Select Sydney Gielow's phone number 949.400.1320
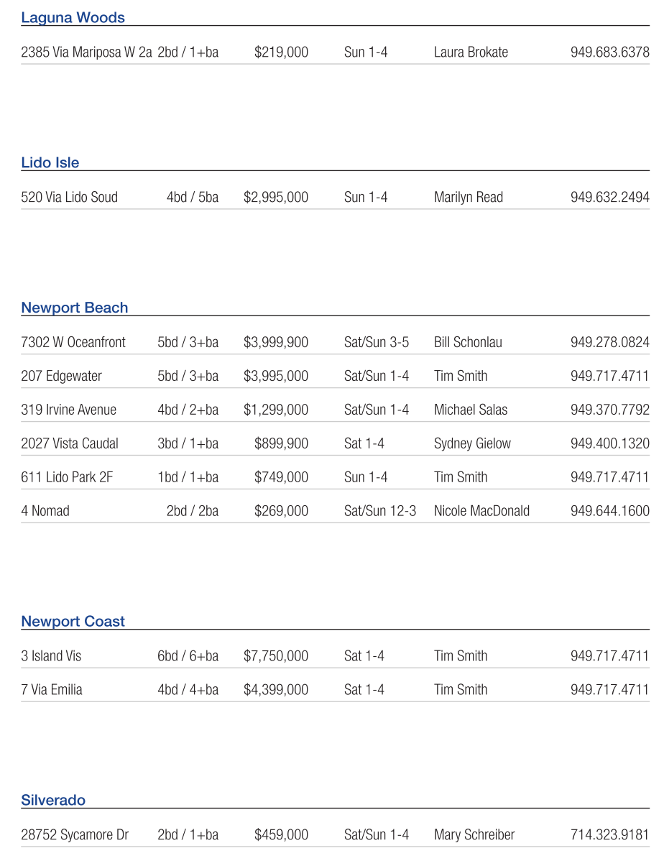 point(609,444)
